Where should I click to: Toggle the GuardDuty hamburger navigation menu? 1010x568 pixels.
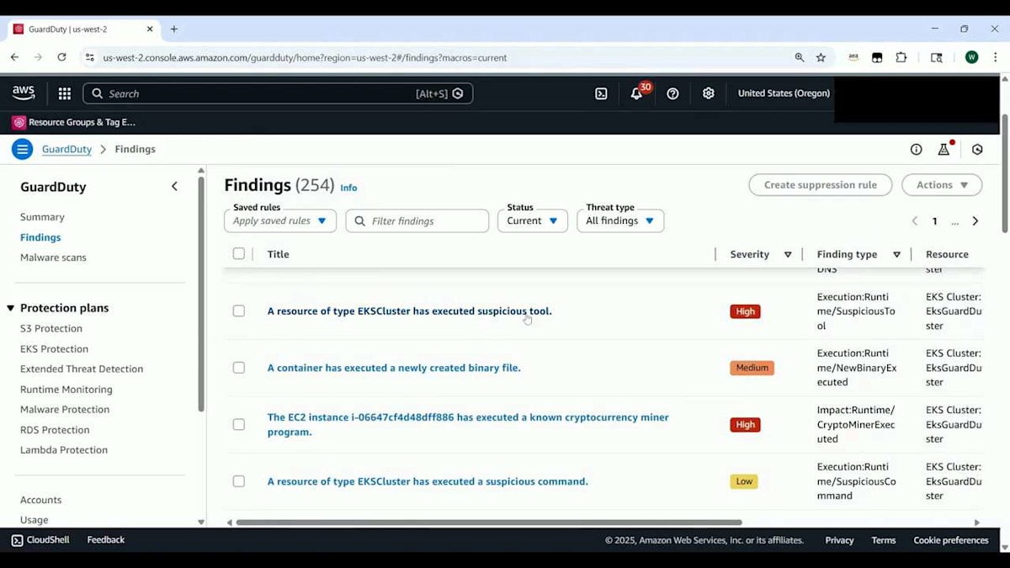22,149
